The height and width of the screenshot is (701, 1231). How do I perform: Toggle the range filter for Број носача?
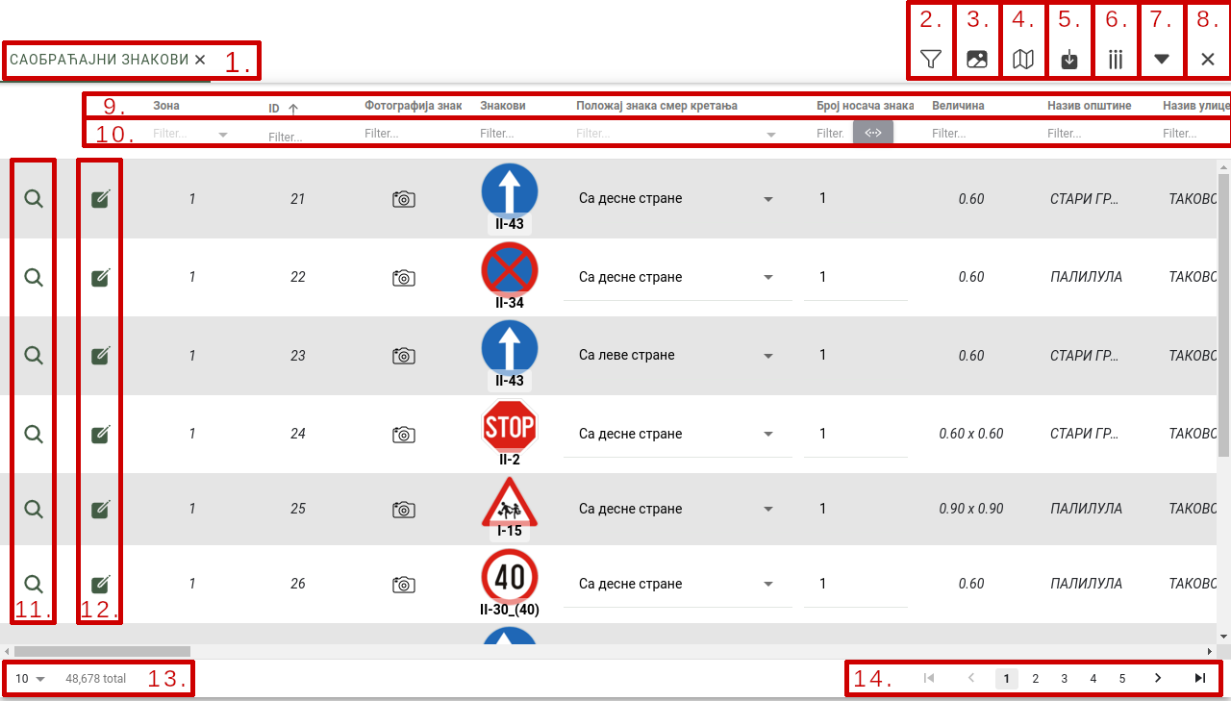click(873, 133)
